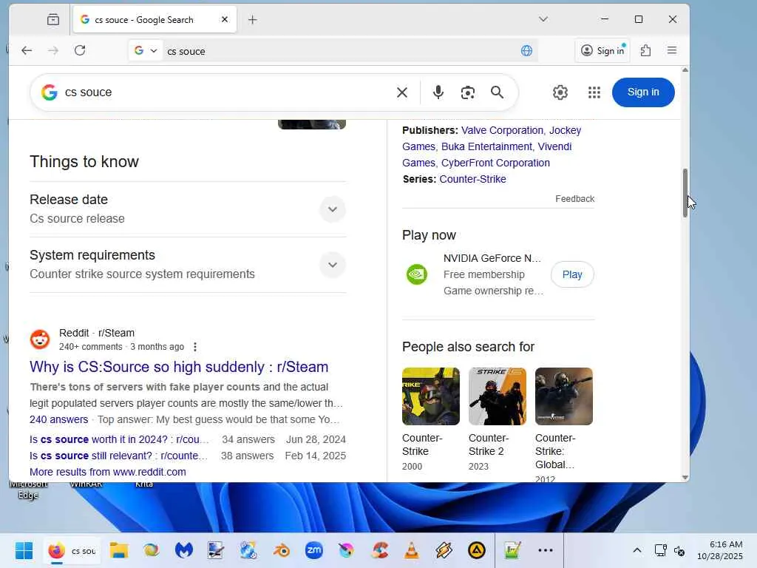Screen dimensions: 757x568
Task: Open Counter-Strike: Global Offensive thumbnail
Action: coord(564,396)
